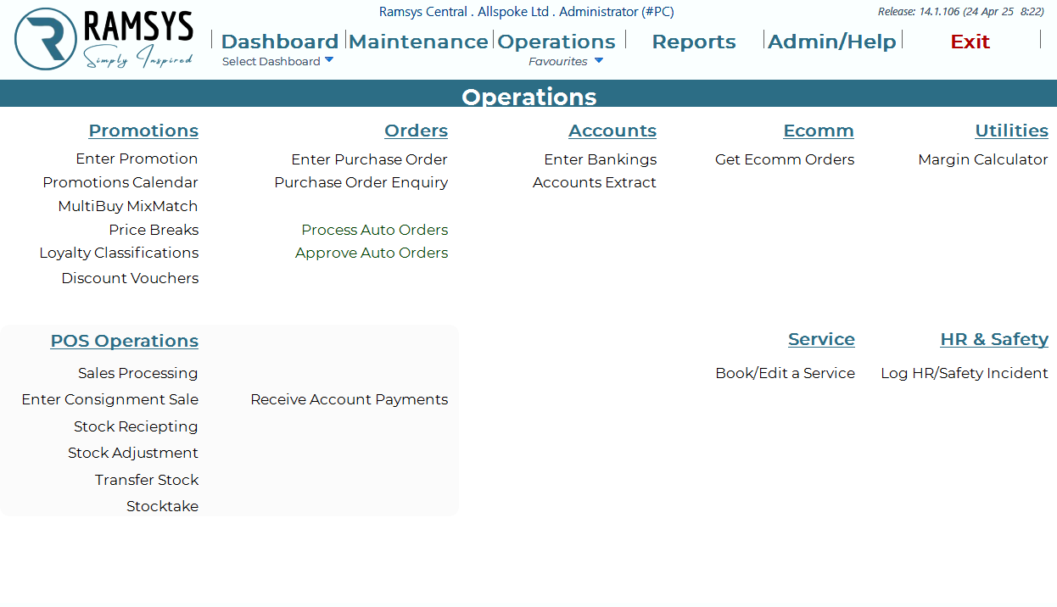
Task: Open Enter Promotion
Action: coord(137,159)
